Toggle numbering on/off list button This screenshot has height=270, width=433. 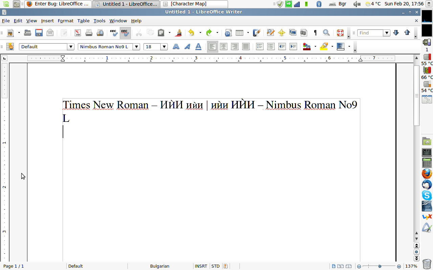[x=259, y=47]
